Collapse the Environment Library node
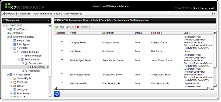The width and height of the screenshot is (221, 102). click(x=8, y=37)
